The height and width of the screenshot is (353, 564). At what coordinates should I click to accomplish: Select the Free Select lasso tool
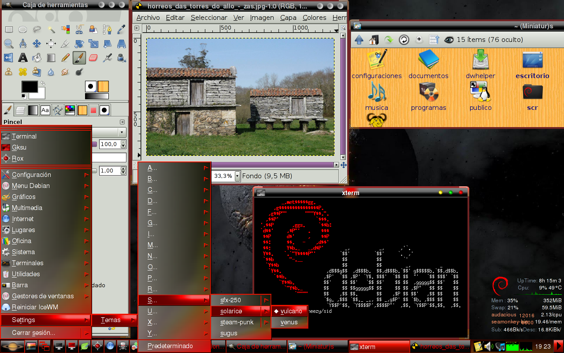tap(37, 30)
